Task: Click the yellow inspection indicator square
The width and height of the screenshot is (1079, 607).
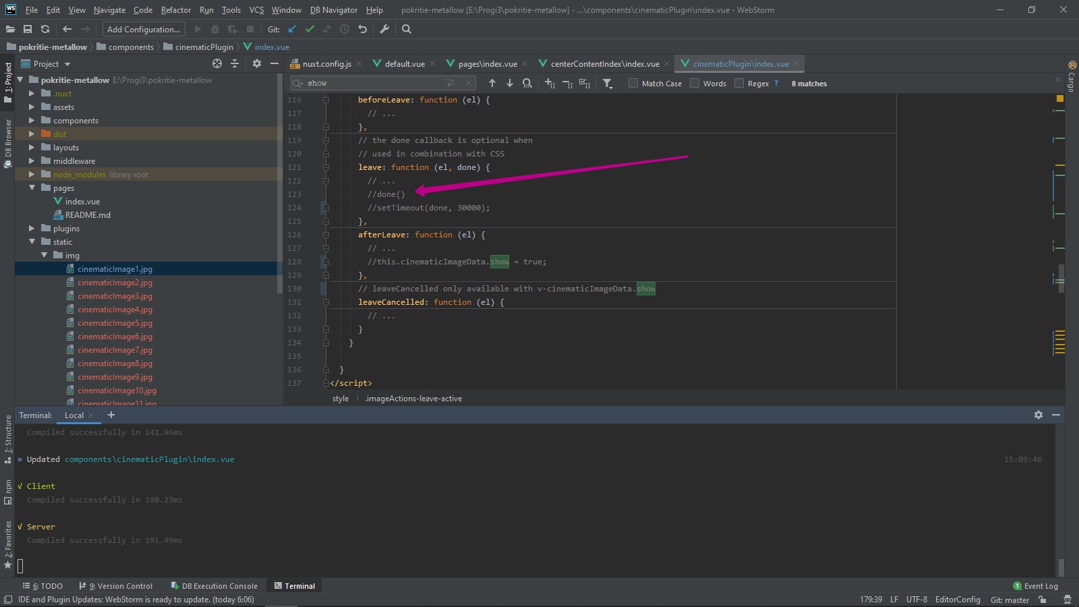Action: [1059, 98]
